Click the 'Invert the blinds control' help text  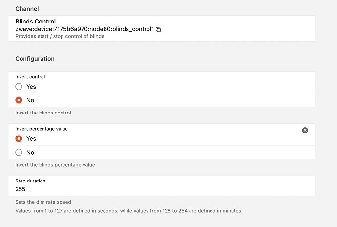[x=43, y=113]
